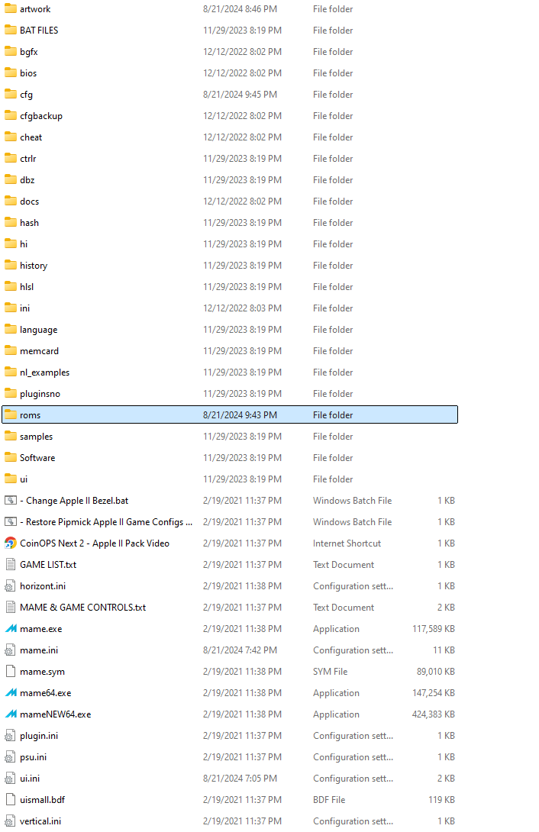539x832 pixels.
Task: Select the dbz folder name
Action: [27, 180]
